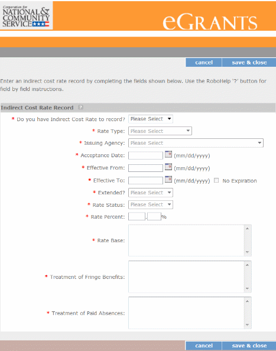Open calendar picker for Effective From
This screenshot has width=276, height=351.
[x=168, y=167]
